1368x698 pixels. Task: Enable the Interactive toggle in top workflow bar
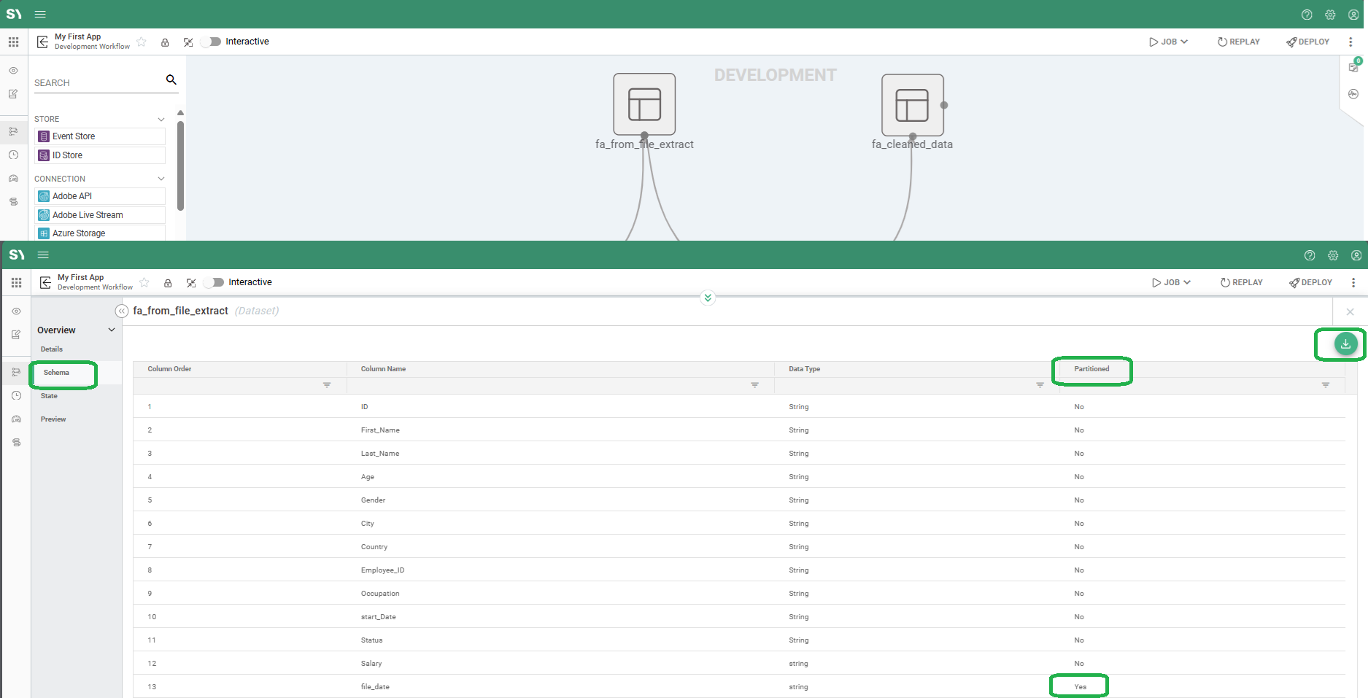tap(210, 42)
